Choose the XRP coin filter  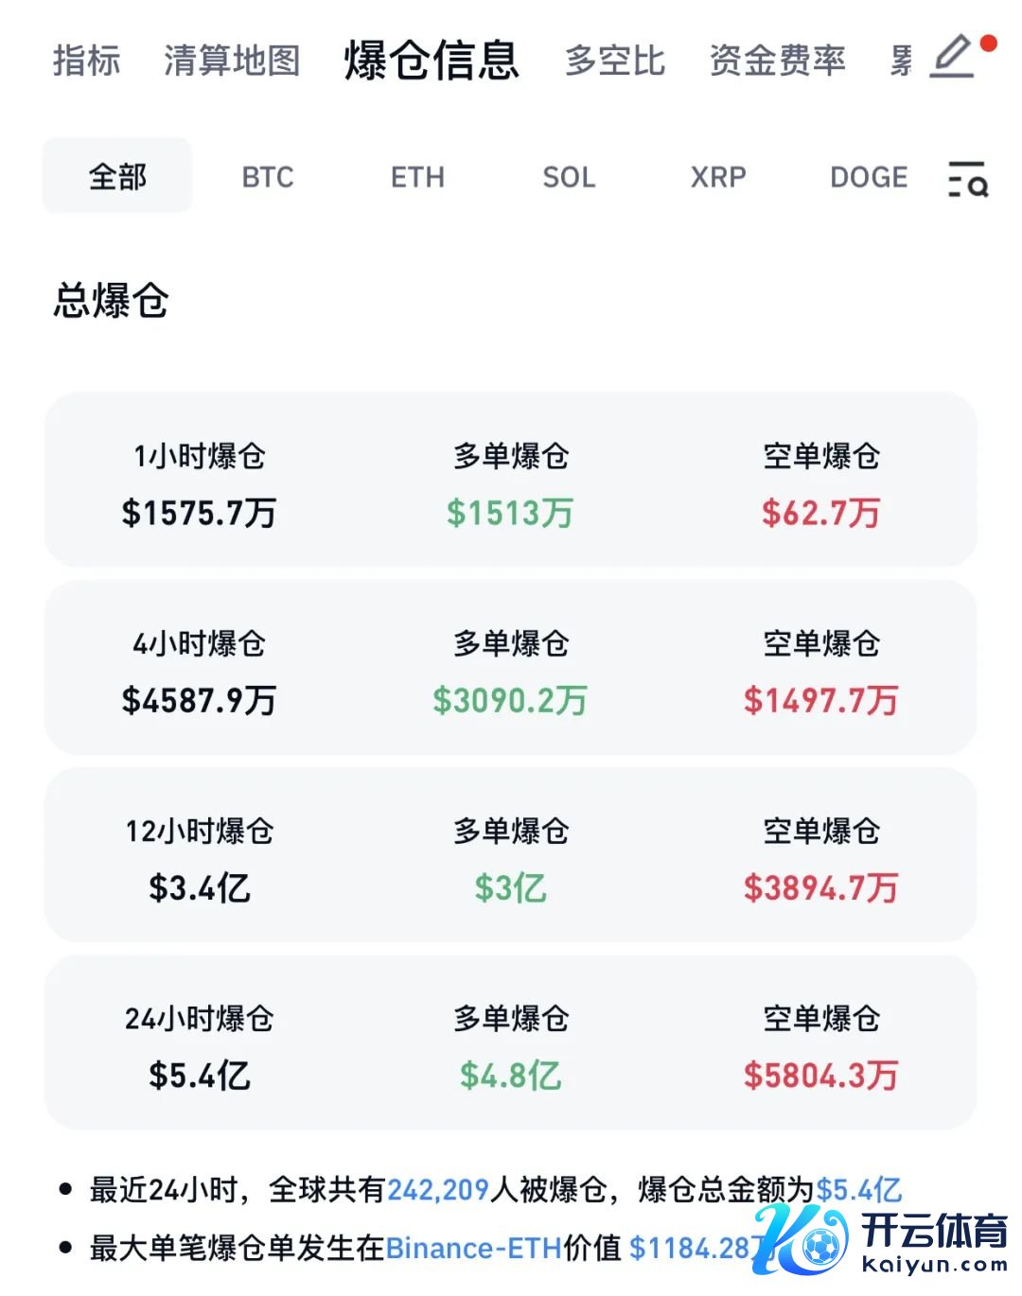[x=718, y=177]
